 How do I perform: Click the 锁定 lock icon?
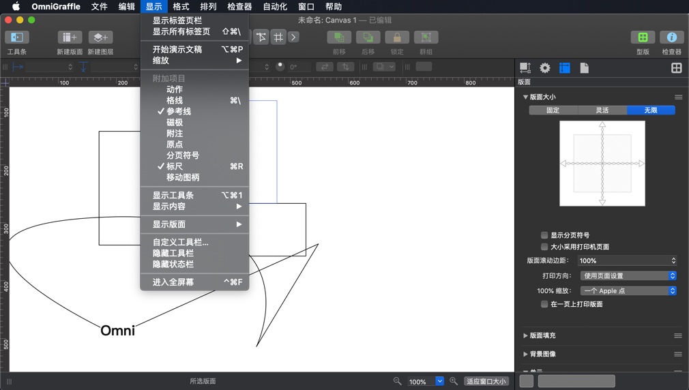tap(397, 37)
